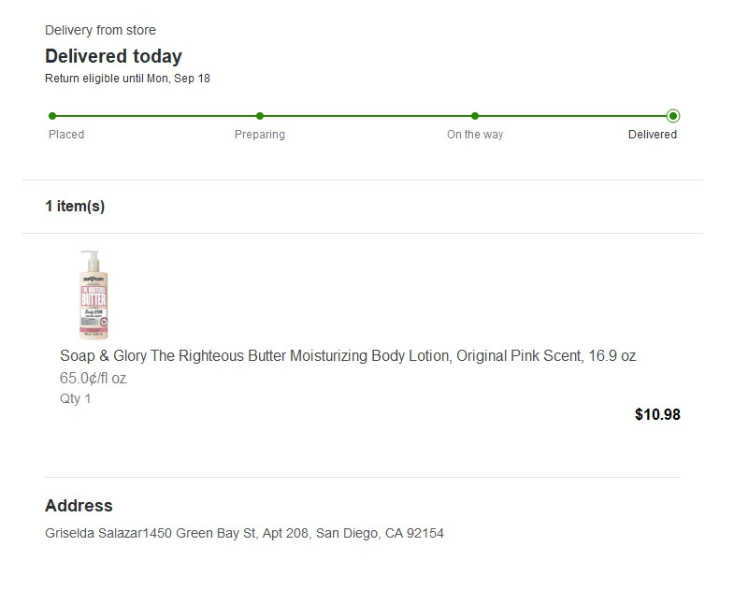Screen dimensions: 748x604
Task: Click the On the way step dot
Action: pyautogui.click(x=475, y=116)
